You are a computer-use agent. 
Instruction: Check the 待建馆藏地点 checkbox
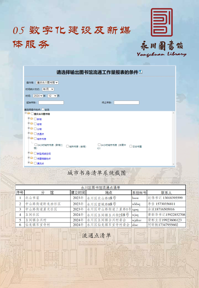pos(35,158)
